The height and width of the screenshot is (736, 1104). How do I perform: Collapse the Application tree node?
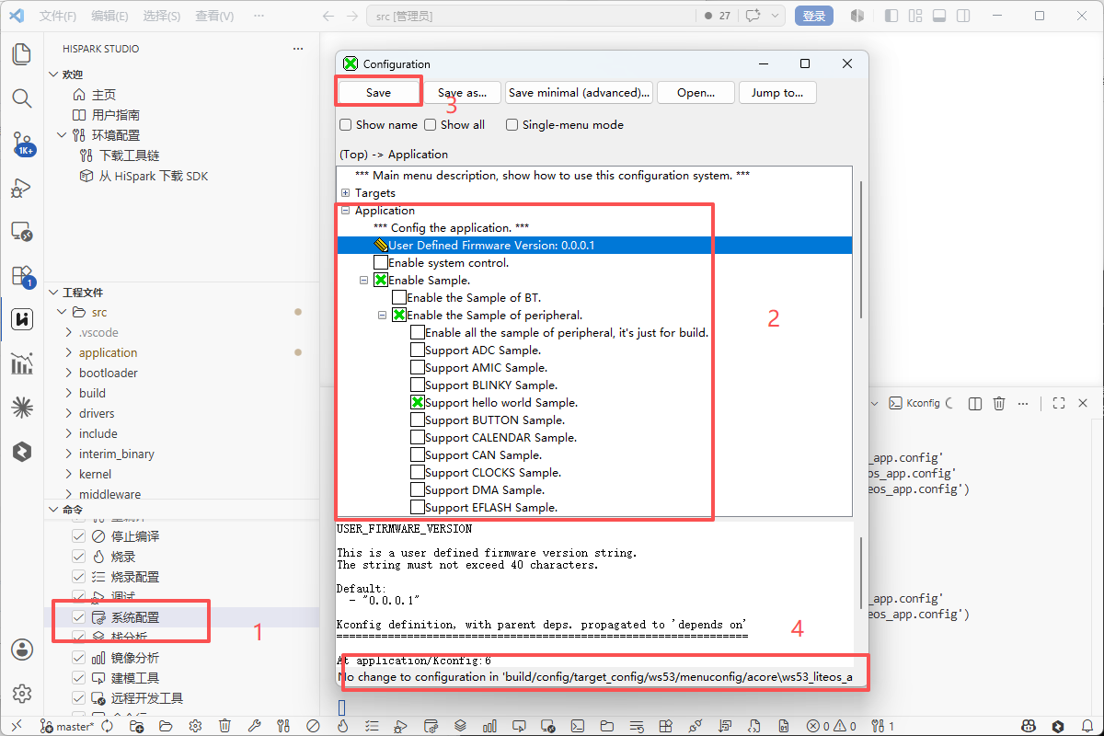(345, 211)
